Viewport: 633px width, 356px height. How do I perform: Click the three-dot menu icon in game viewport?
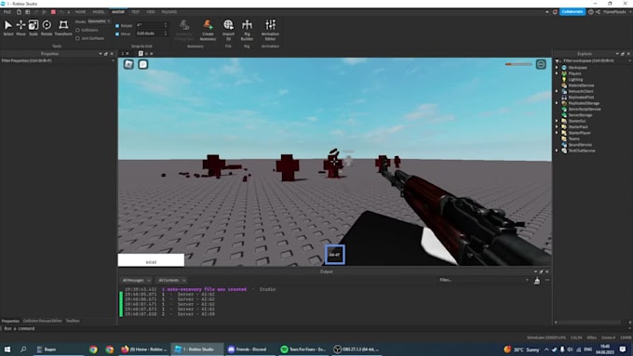pos(541,64)
